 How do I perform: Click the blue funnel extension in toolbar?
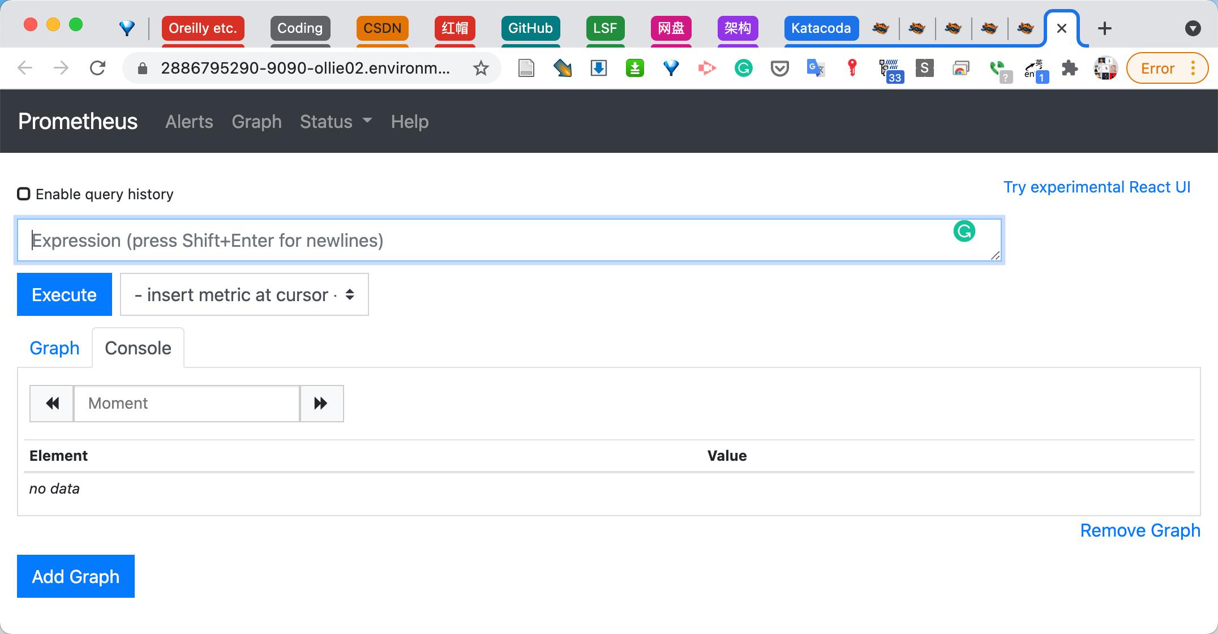click(671, 68)
